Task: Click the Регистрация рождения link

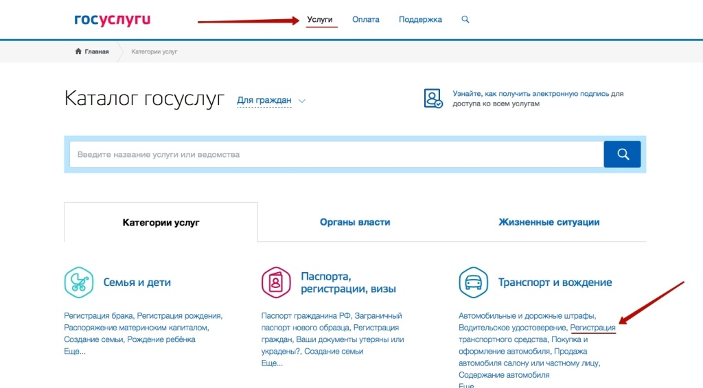Action: point(179,316)
